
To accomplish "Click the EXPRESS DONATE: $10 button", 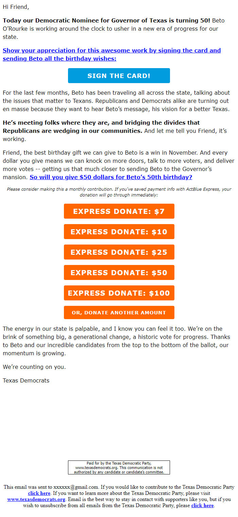I will click(119, 232).
